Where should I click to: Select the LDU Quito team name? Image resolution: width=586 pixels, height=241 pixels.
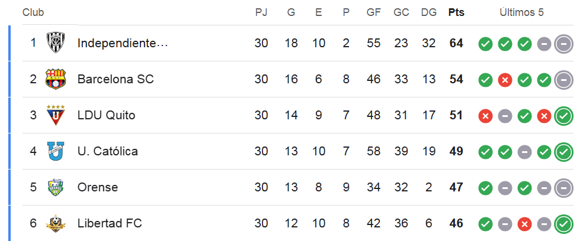point(106,115)
